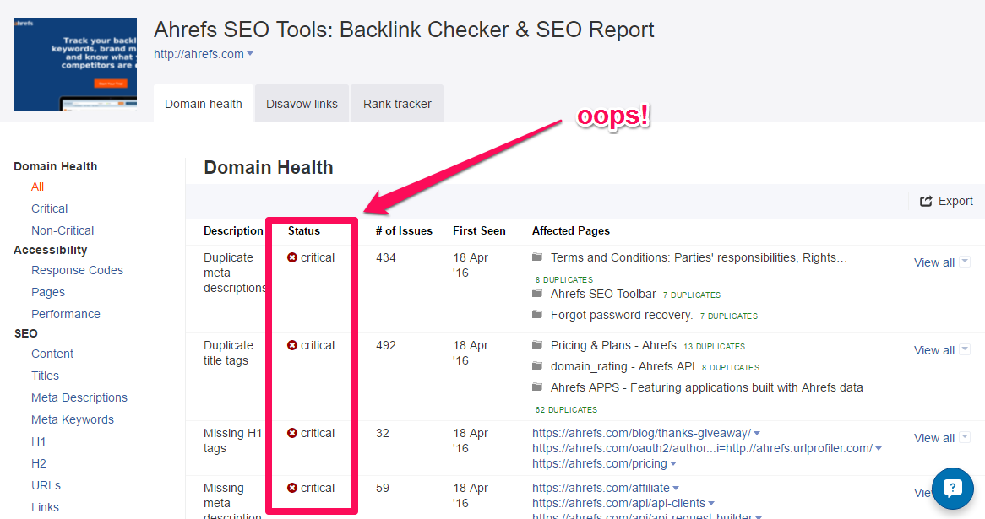Open the oauth2 urlprofiler.com link

point(702,448)
